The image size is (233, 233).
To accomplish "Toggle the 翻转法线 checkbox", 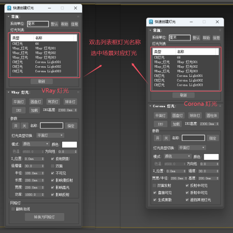I will point(13,209).
